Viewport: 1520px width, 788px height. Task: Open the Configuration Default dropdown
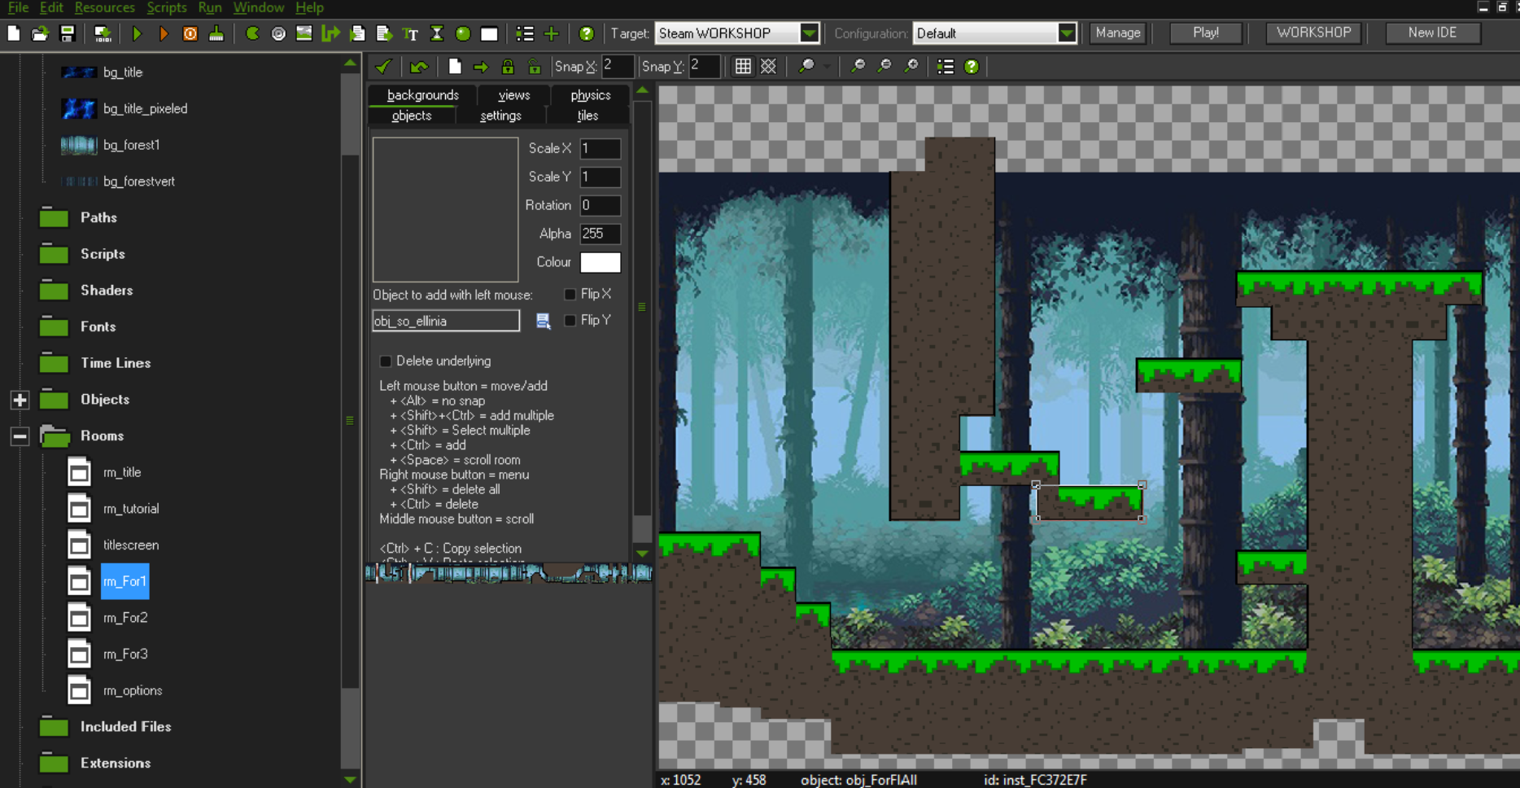point(1067,33)
